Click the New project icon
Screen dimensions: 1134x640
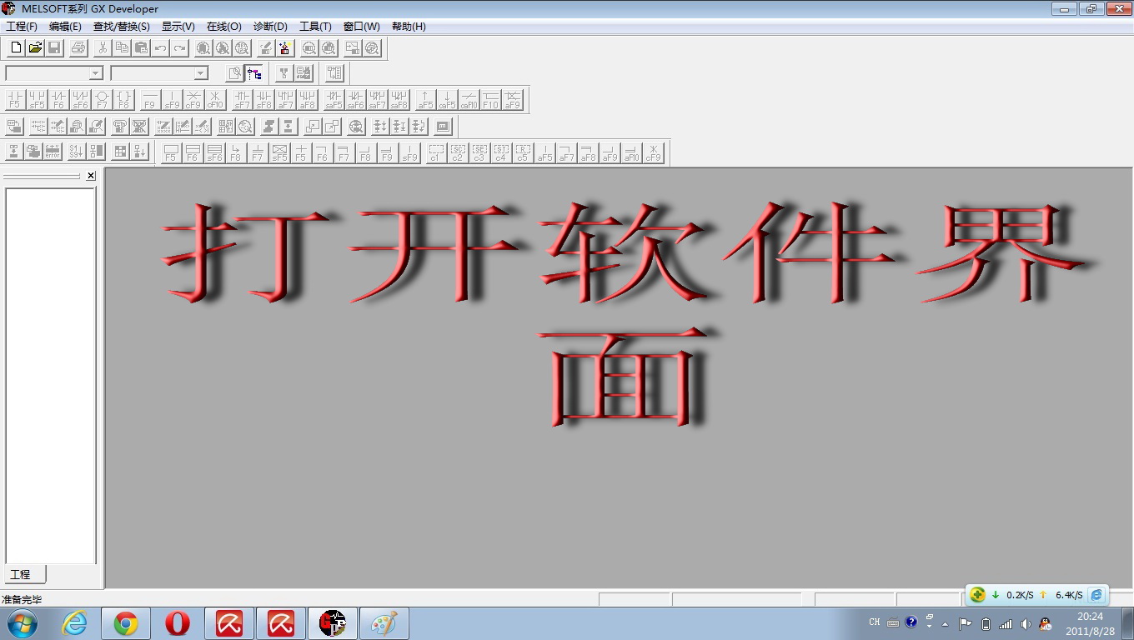pyautogui.click(x=16, y=48)
